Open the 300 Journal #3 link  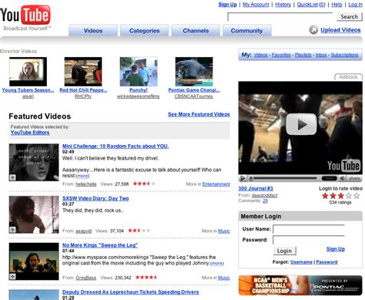(256, 188)
